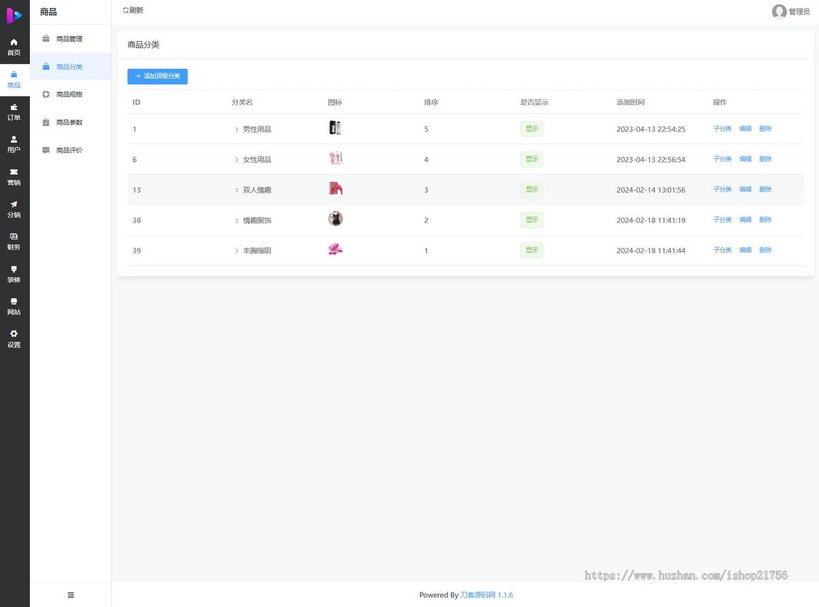Click the app logo icon
The height and width of the screenshot is (607, 819).
click(14, 14)
